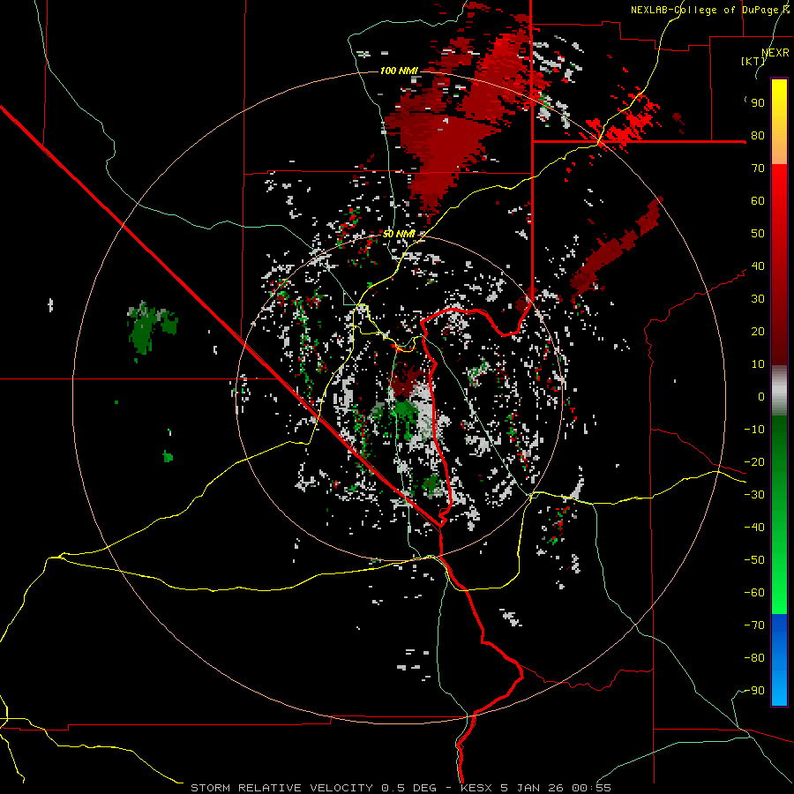Click the NEXR label above the color scale

pyautogui.click(x=775, y=53)
